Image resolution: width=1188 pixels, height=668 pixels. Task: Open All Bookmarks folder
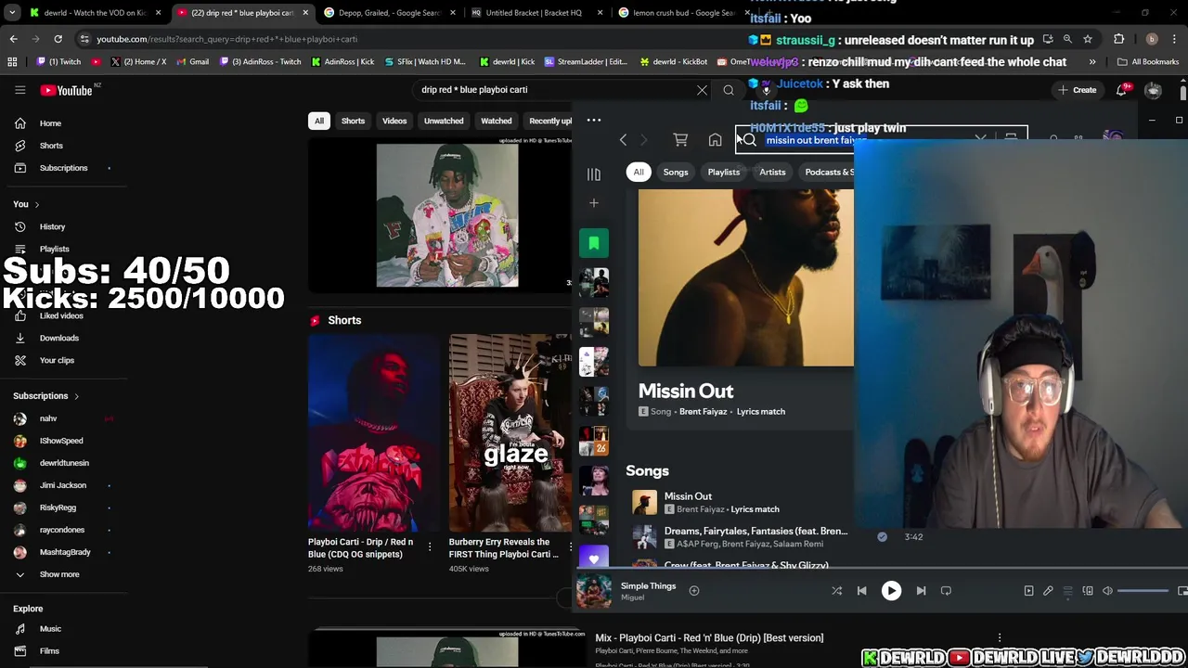pyautogui.click(x=1148, y=62)
